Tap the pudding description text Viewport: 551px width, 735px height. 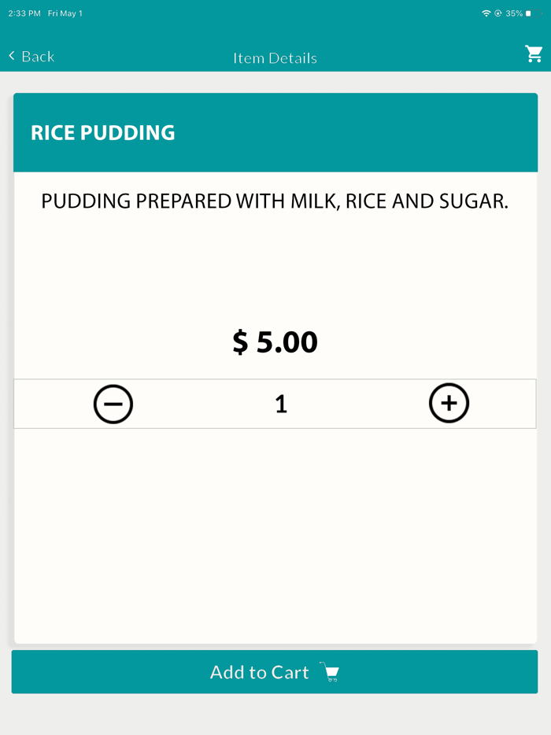coord(275,201)
